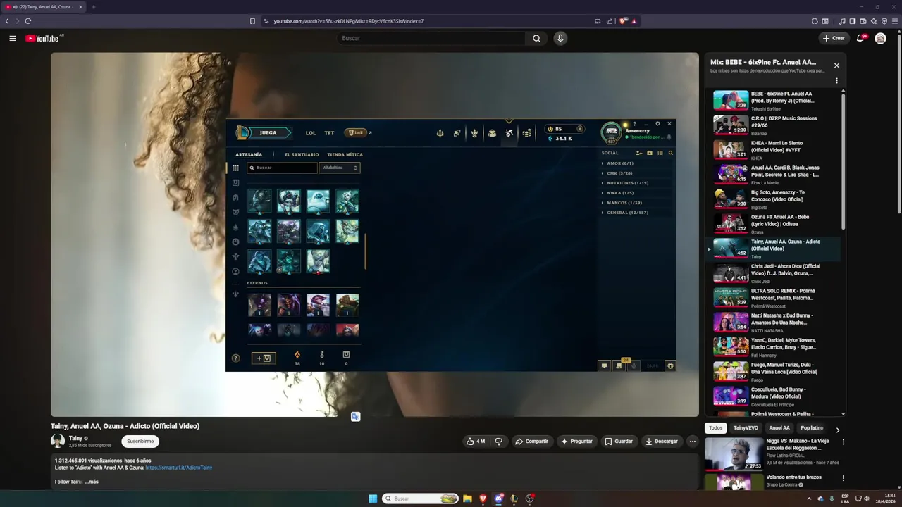Select the summoner icon filter in Loot sidebar
Viewport: 902px width, 507px height.
pos(235,271)
